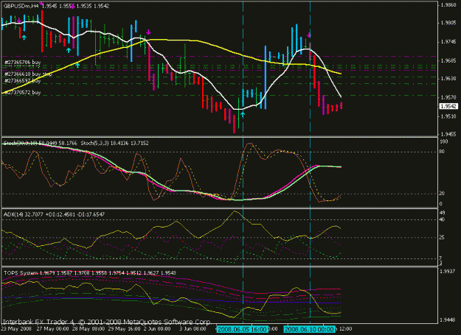Click the 1.9455 price axis label

(x=448, y=134)
